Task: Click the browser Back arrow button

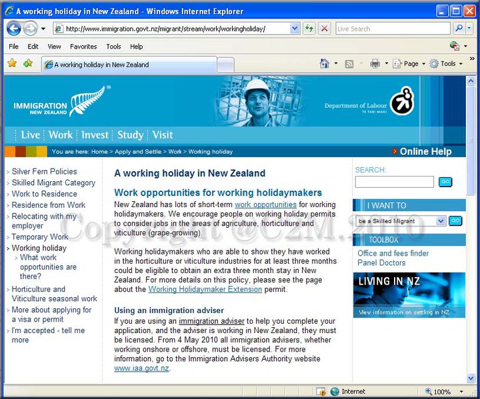Action: point(13,29)
